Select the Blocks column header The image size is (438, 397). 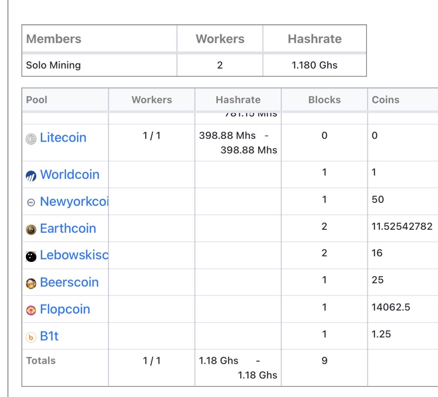point(324,100)
